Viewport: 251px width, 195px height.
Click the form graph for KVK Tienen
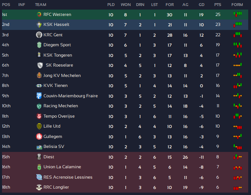pyautogui.click(x=237, y=86)
